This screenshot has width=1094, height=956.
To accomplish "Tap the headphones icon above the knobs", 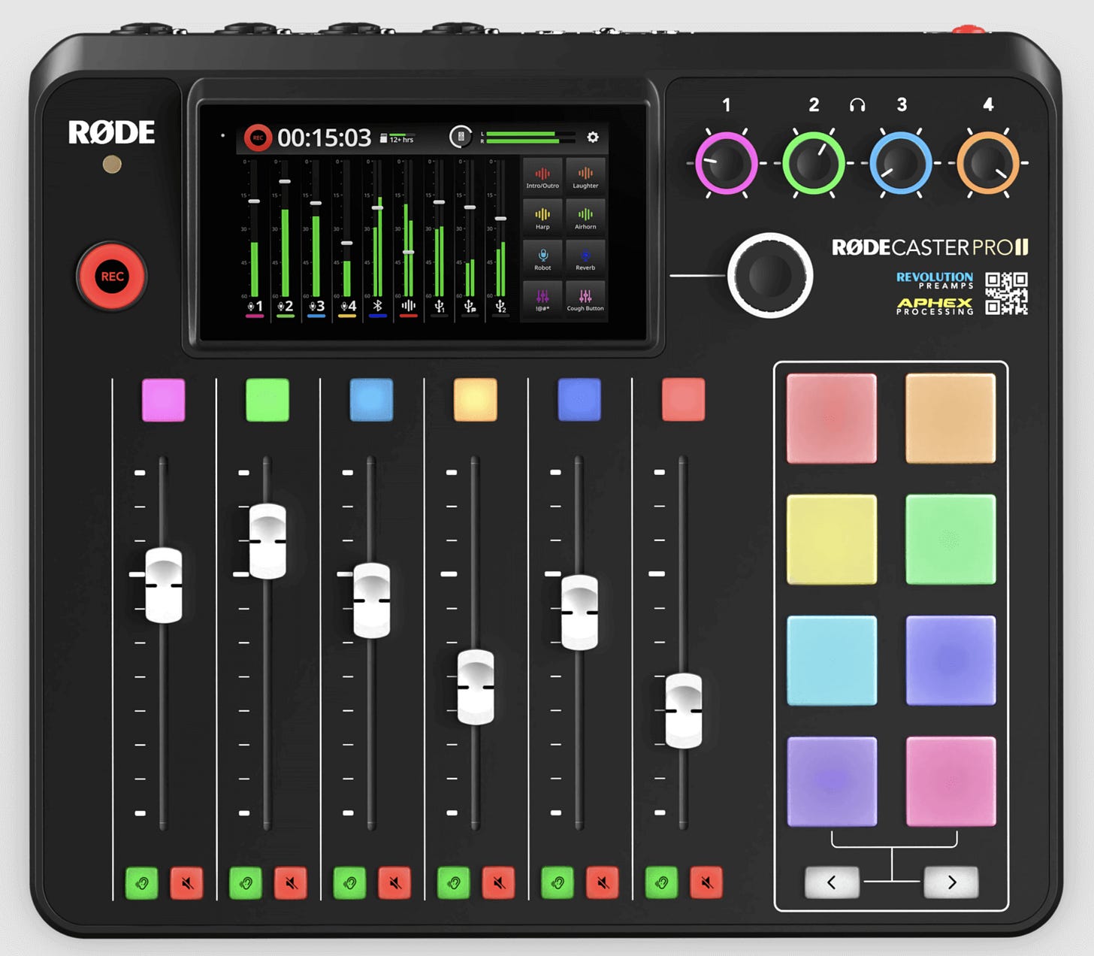I will click(857, 105).
